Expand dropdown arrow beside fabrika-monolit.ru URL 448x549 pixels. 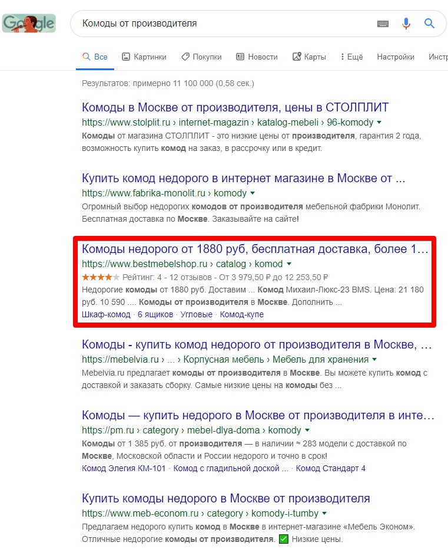(x=253, y=193)
